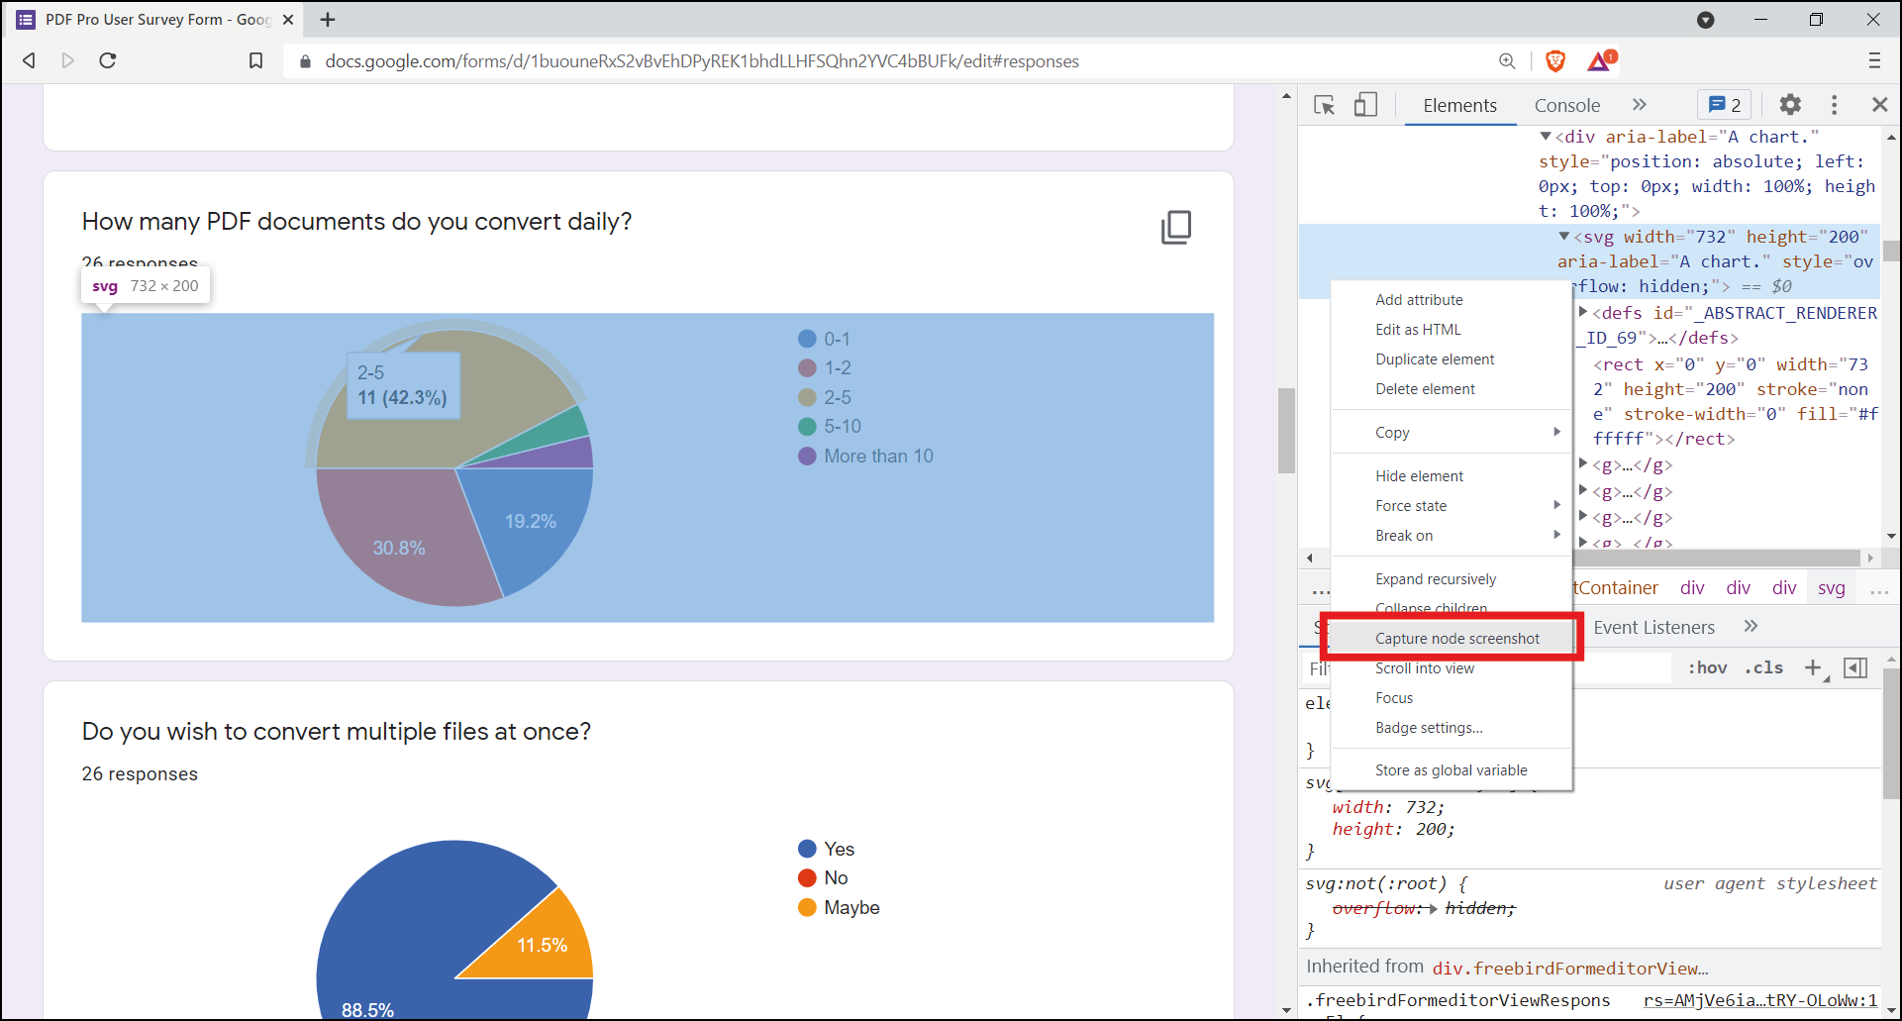Open the Break on submenu

1451,536
